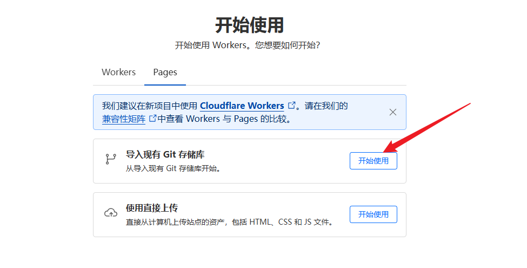Click the description 从导入现有 Git 存储库开始

click(x=174, y=168)
